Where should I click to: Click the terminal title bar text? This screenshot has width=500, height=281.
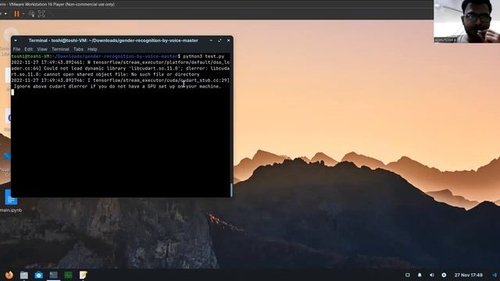(113, 41)
